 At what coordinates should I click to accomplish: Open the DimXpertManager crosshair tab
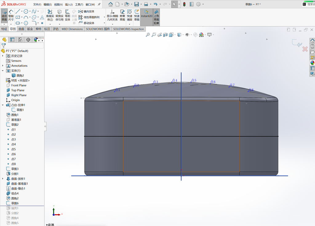point(28,40)
